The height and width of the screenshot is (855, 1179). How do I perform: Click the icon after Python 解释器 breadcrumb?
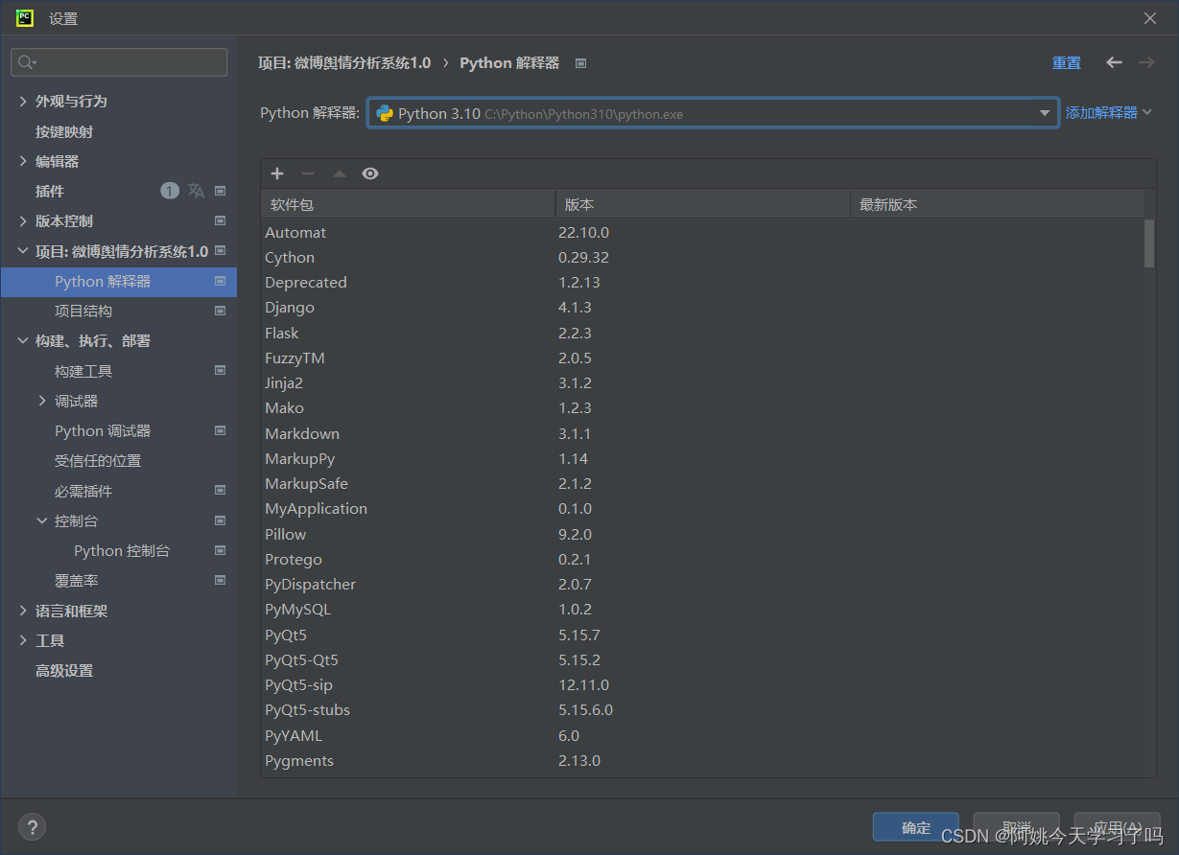tap(580, 63)
